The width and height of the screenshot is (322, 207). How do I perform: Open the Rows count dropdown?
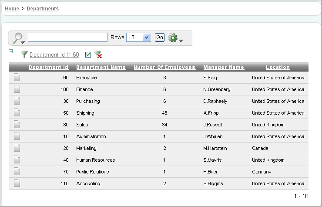pyautogui.click(x=138, y=37)
